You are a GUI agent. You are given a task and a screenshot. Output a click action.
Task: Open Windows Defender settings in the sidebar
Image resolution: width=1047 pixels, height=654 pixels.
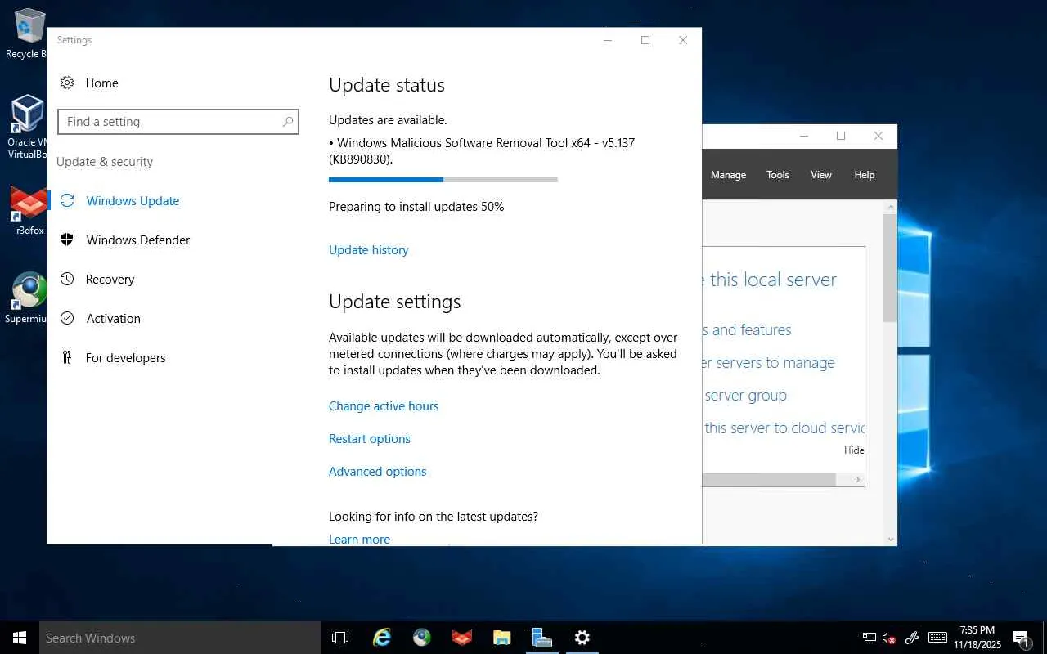pos(137,240)
